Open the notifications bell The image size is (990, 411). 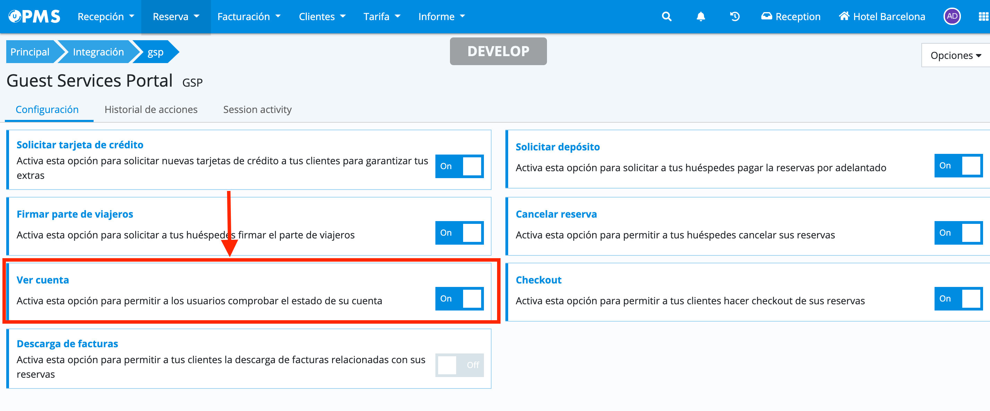(x=701, y=17)
